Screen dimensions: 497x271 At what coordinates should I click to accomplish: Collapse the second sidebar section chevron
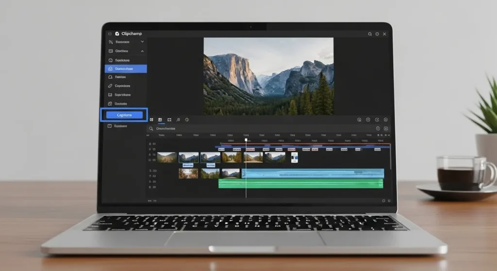pos(142,51)
